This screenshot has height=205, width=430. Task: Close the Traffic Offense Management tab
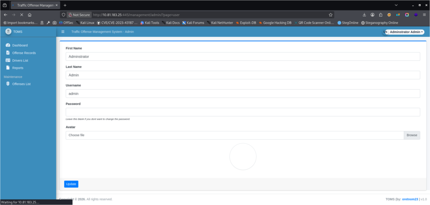tap(57, 5)
